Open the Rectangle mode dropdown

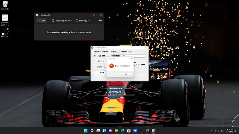[62, 21]
